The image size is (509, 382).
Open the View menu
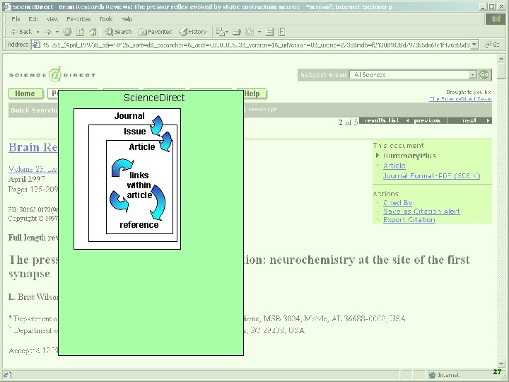coord(52,19)
